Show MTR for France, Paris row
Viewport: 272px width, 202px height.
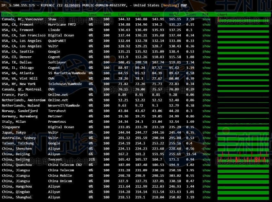click(x=206, y=95)
